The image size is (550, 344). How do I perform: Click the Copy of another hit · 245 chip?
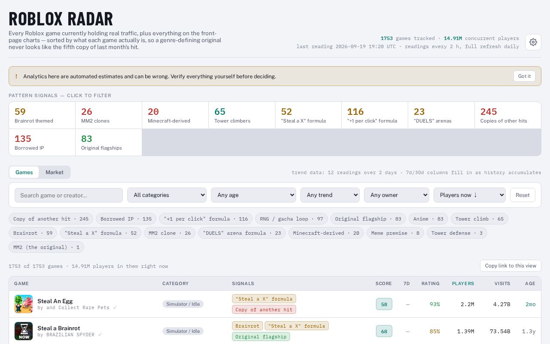tap(51, 219)
